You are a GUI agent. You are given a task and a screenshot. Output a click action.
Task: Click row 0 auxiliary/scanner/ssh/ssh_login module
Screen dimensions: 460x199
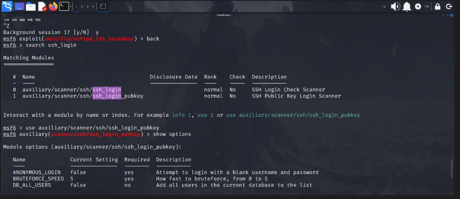(72, 90)
